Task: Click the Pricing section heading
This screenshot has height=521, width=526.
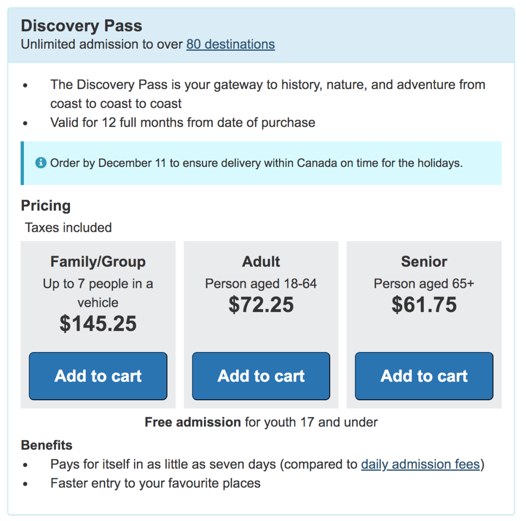Action: (46, 205)
